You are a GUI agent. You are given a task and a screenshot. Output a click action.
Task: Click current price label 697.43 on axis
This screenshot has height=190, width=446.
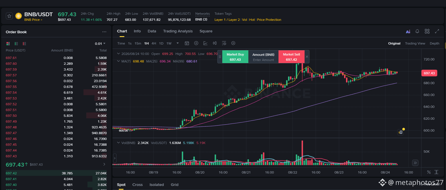tap(429, 73)
